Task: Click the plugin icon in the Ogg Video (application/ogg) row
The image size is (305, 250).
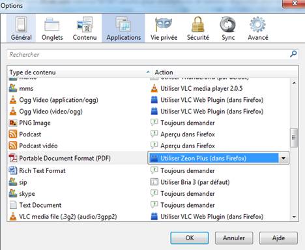Action: (x=154, y=100)
